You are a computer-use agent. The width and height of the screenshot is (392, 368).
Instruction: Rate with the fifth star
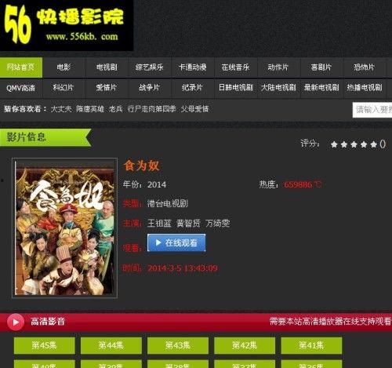[x=373, y=144]
